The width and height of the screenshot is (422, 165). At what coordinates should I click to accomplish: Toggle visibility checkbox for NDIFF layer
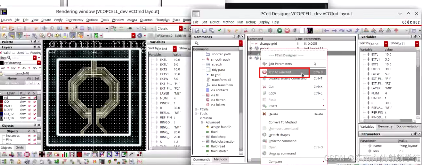(30, 110)
